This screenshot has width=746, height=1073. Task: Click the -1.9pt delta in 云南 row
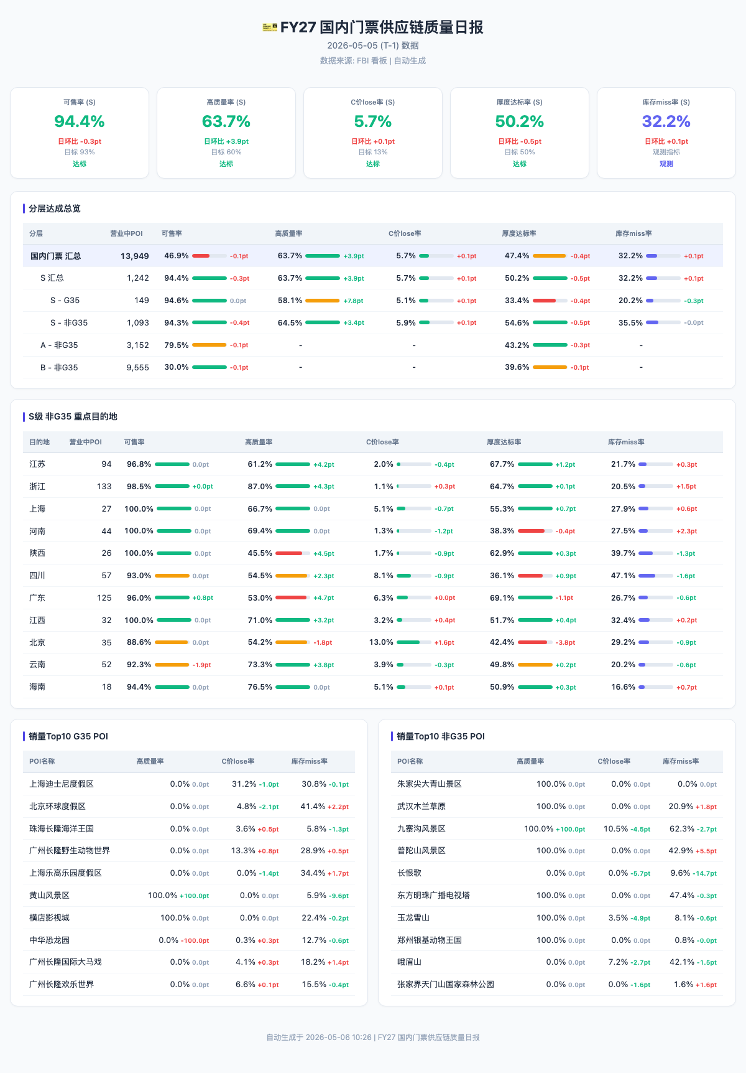(201, 665)
